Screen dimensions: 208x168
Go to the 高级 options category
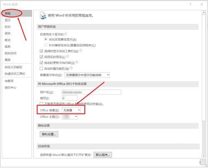(7, 60)
